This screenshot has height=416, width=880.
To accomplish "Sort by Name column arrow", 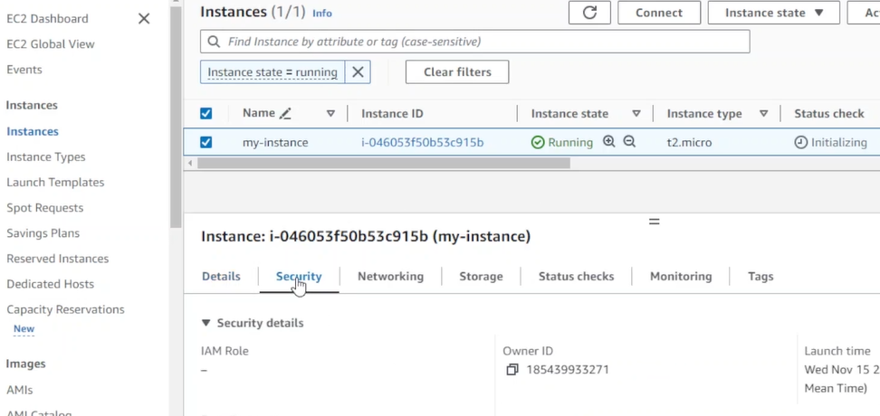I will click(x=330, y=113).
